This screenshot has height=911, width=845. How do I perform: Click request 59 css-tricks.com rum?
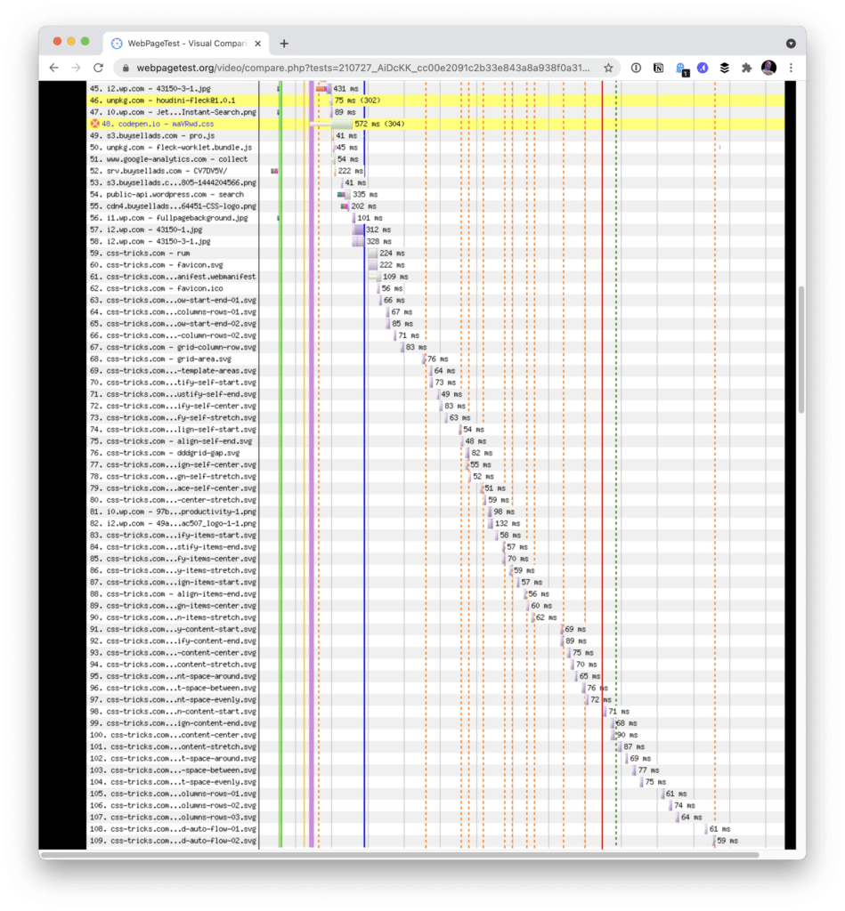tap(140, 254)
